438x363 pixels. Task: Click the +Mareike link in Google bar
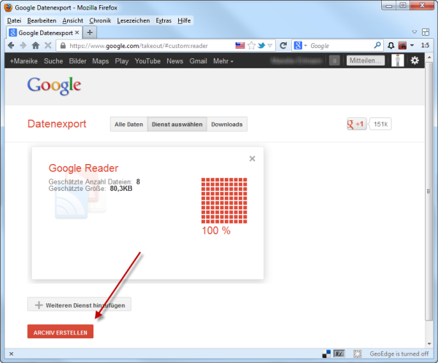click(24, 61)
